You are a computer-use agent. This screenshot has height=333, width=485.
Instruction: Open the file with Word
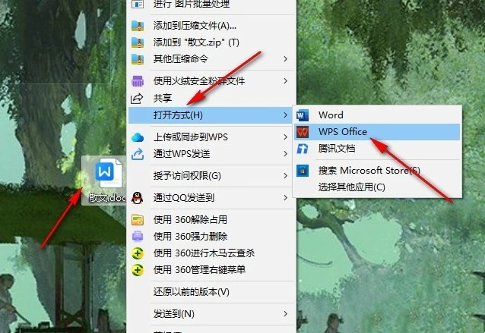coord(377,115)
